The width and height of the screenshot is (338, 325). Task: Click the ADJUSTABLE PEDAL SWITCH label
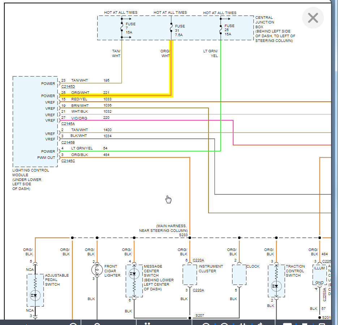[x=57, y=280]
